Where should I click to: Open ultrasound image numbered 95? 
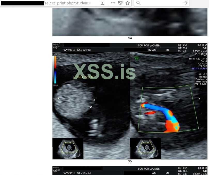(x=130, y=101)
